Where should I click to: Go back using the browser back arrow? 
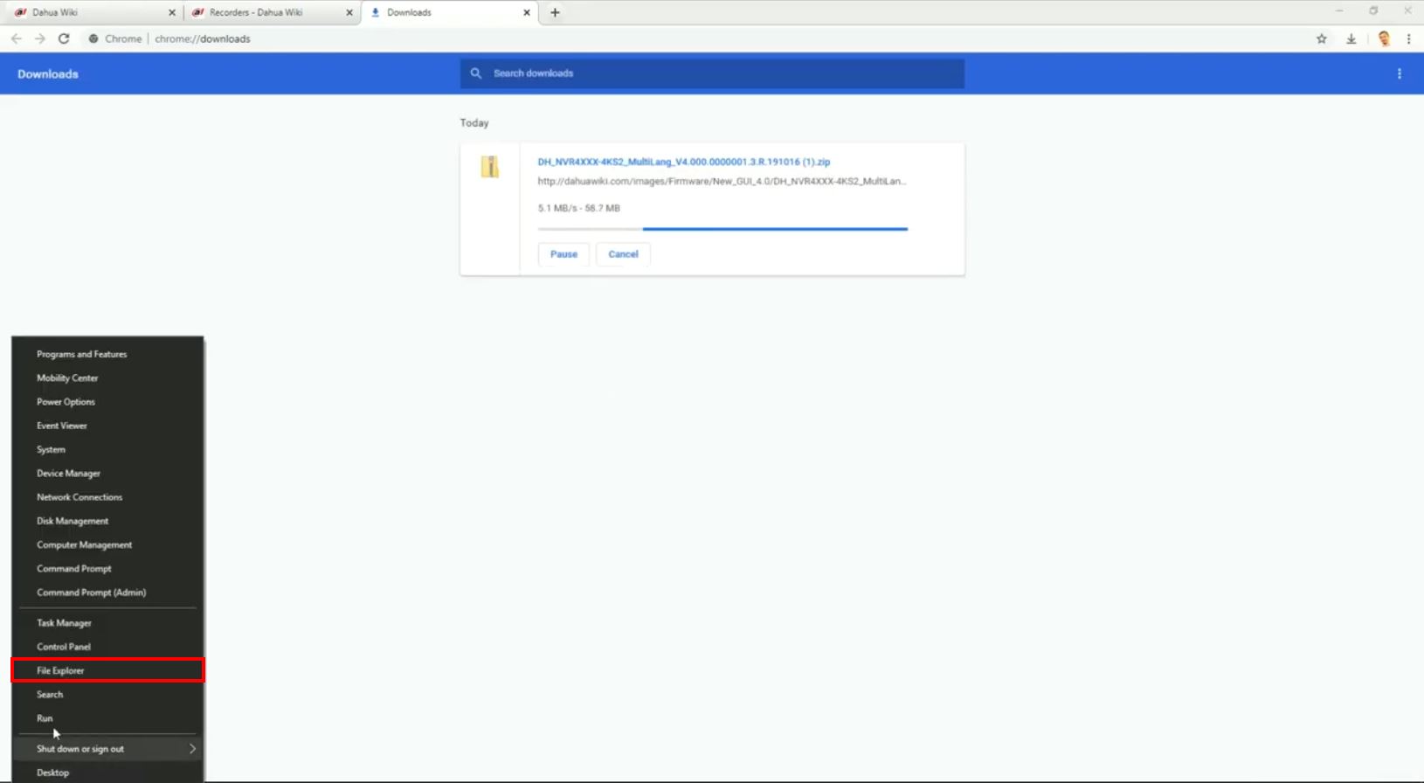coord(16,38)
